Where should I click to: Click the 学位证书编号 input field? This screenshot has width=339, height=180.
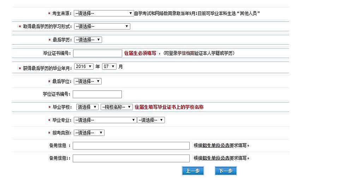pyautogui.click(x=97, y=94)
